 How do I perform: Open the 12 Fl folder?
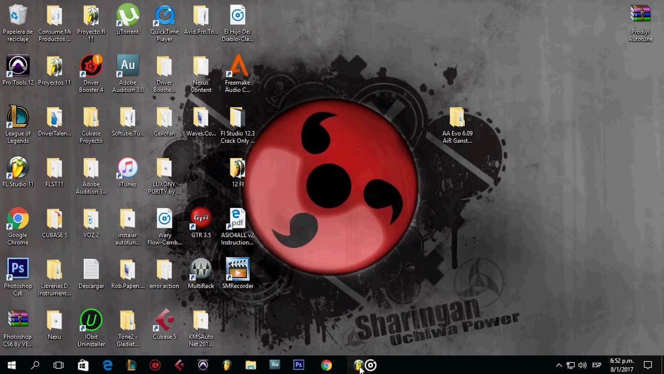(238, 172)
